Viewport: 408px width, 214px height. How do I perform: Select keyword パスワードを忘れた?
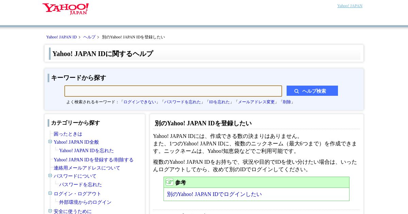point(183,102)
